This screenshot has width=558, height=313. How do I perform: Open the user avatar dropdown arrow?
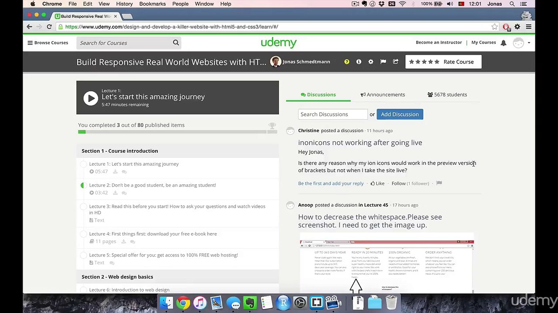tap(529, 43)
